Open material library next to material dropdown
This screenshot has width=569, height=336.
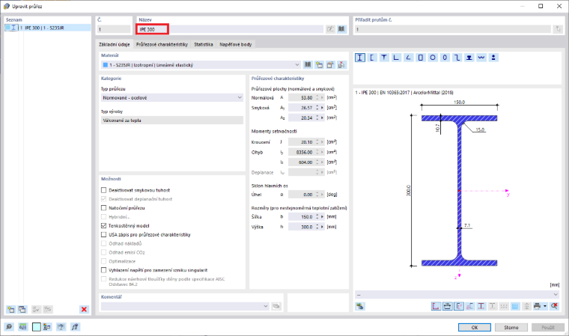coord(308,65)
